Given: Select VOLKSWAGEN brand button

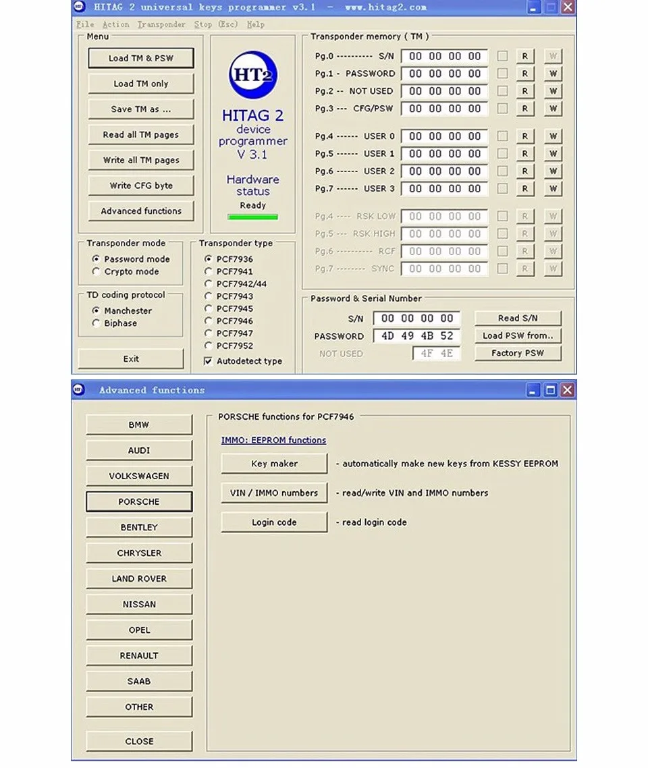Looking at the screenshot, I should tap(139, 476).
